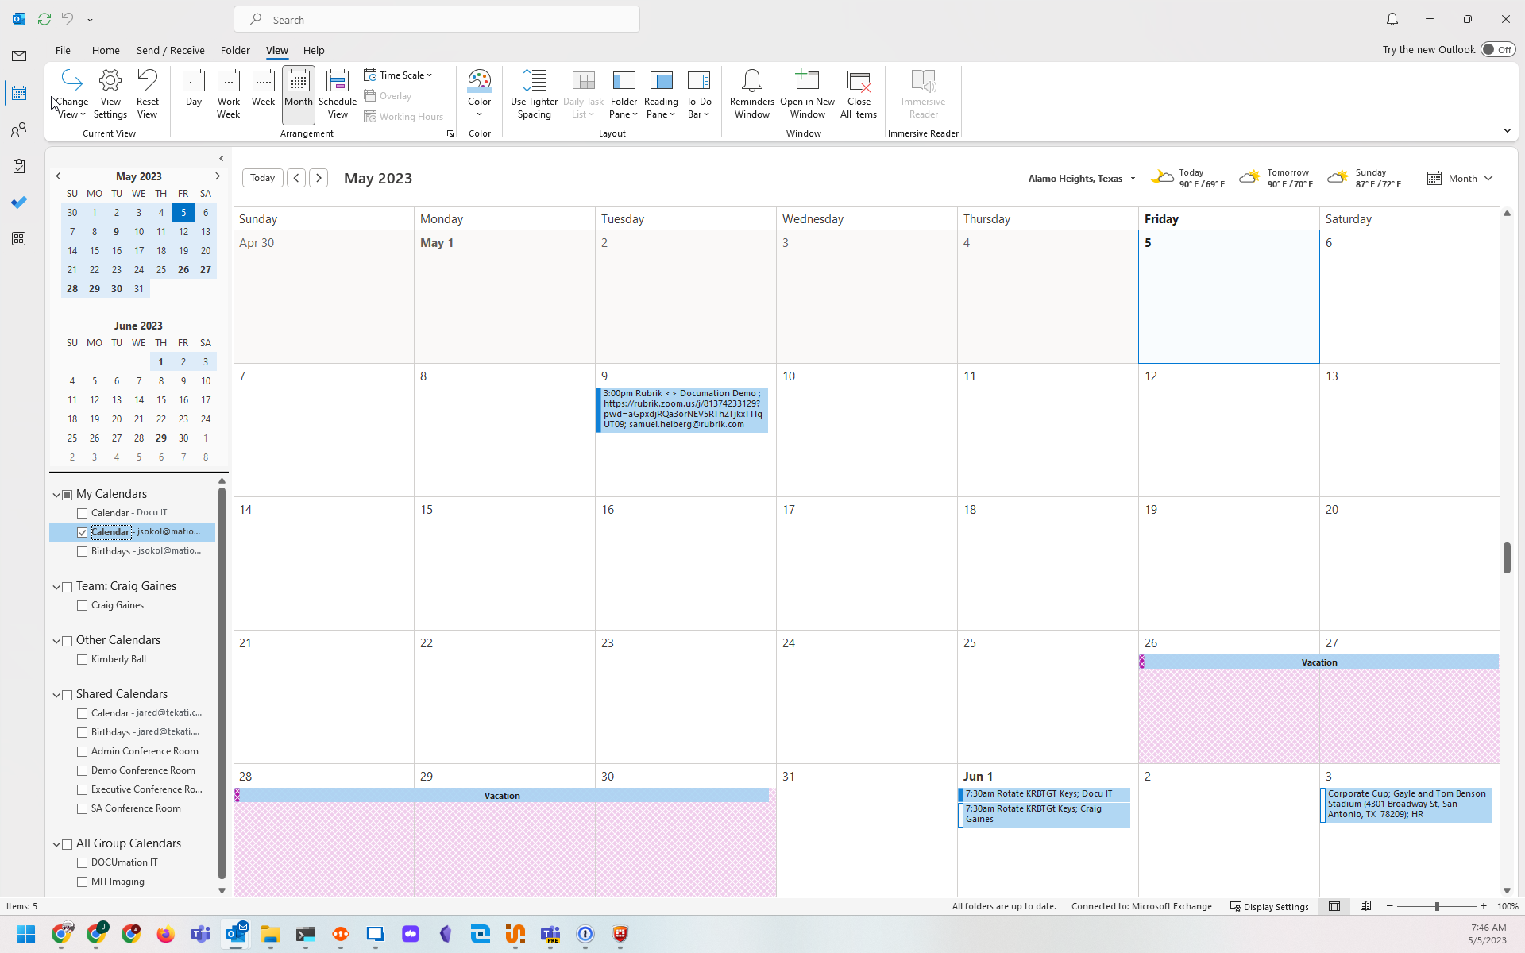This screenshot has width=1525, height=953.
Task: Click the Reset View icon
Action: point(147,93)
